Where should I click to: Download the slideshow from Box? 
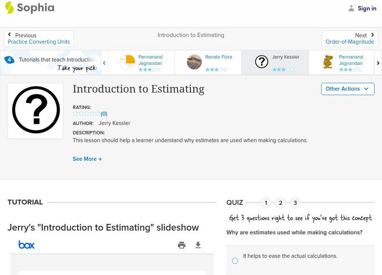[x=198, y=244]
